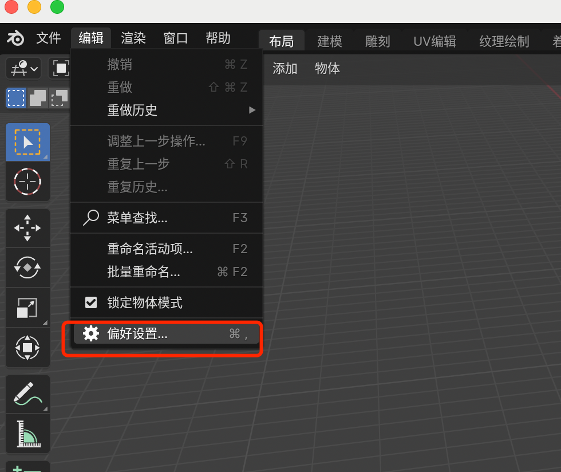
Task: Select the Move tool
Action: (x=27, y=228)
